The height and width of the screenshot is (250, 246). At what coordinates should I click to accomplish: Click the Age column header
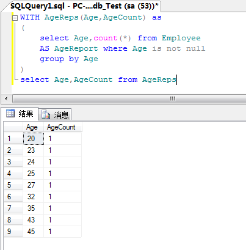[x=33, y=127]
